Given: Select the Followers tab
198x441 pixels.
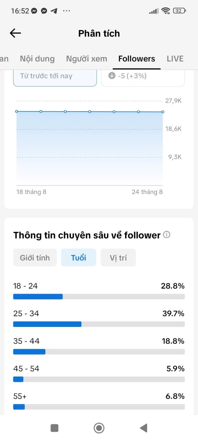Looking at the screenshot, I should pyautogui.click(x=137, y=59).
